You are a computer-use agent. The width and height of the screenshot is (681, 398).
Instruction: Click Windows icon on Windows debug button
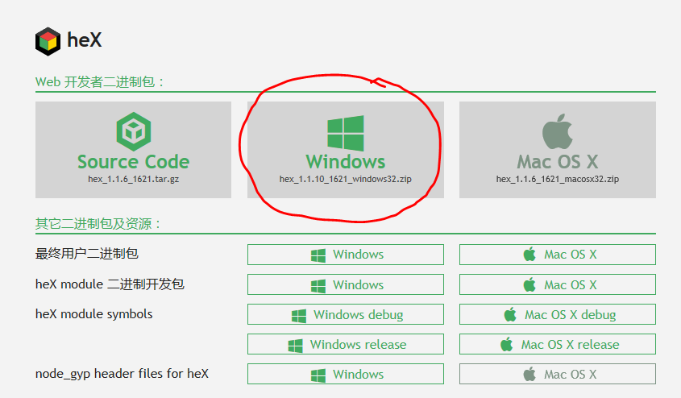pyautogui.click(x=299, y=316)
